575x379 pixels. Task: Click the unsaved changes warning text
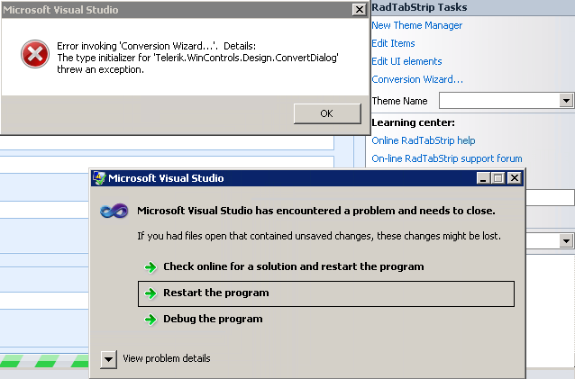[319, 236]
